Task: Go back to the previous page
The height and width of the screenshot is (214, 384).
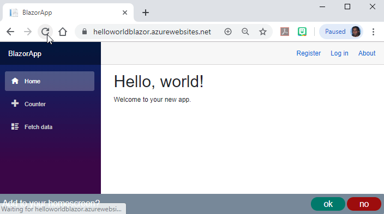Action: [10, 32]
